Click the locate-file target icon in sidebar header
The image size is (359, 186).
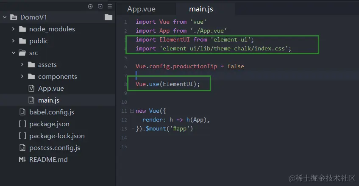click(90, 6)
